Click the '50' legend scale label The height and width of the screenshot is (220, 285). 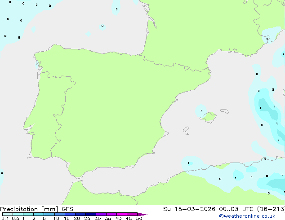click(x=139, y=218)
